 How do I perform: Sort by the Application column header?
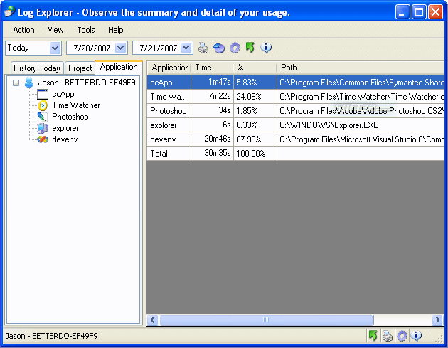pos(169,68)
